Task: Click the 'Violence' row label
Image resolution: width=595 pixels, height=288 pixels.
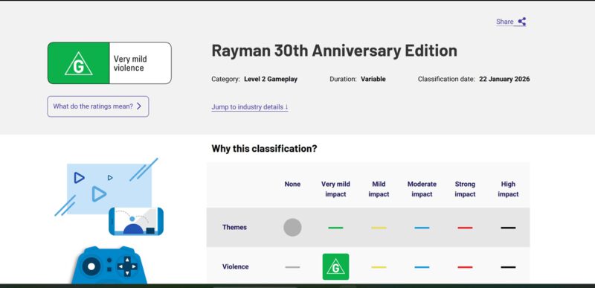Action: point(236,266)
